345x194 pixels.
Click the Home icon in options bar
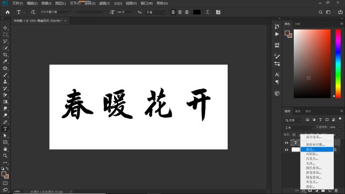[x=8, y=12]
